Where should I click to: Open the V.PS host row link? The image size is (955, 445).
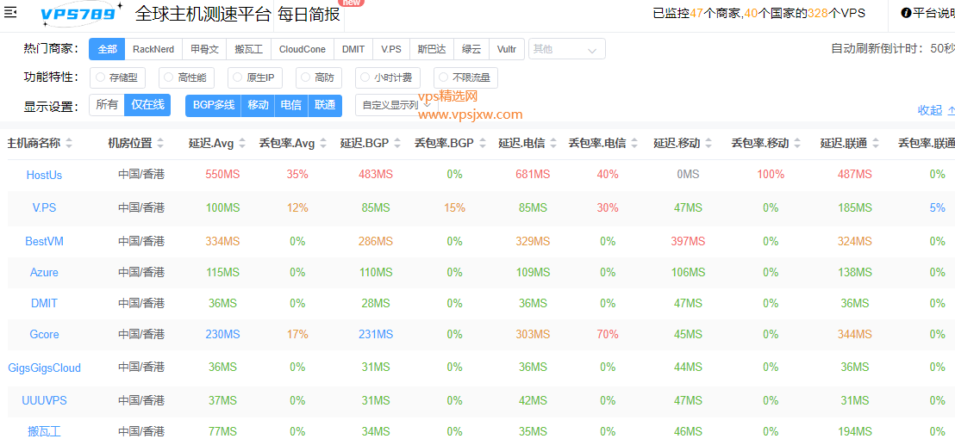pos(44,208)
